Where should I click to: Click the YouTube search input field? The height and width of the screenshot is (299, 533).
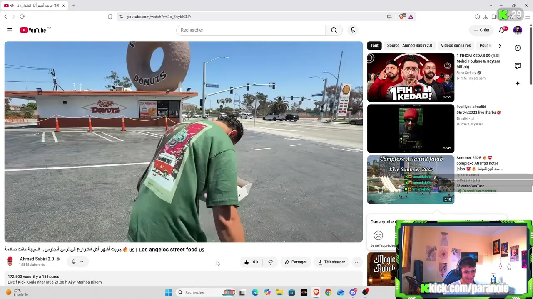coord(251,30)
